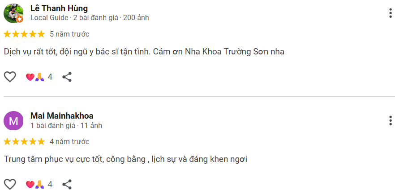Open the Mai Mainhakhoa profile name link
Screen dimensions: 395x190
tap(62, 116)
